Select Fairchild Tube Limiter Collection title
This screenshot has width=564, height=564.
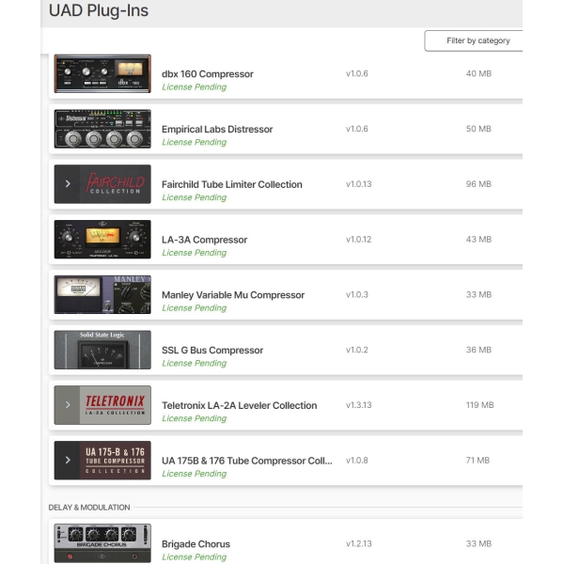[232, 184]
